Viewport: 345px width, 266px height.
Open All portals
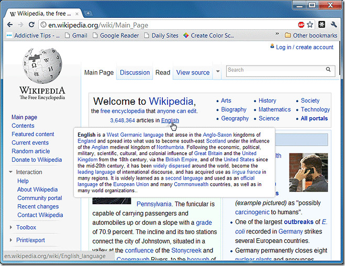point(314,118)
